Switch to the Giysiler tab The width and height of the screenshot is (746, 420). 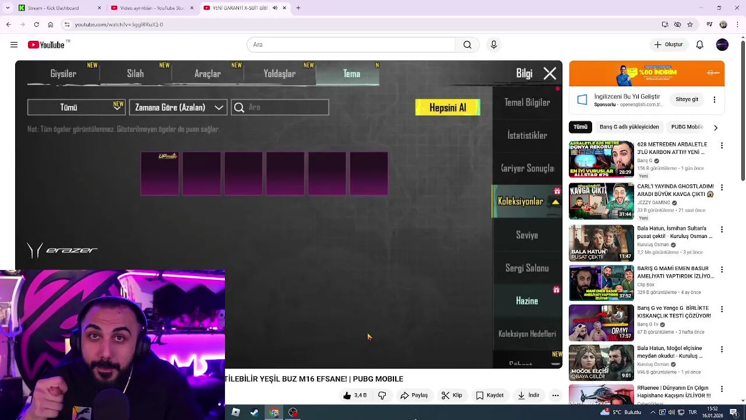coord(63,74)
